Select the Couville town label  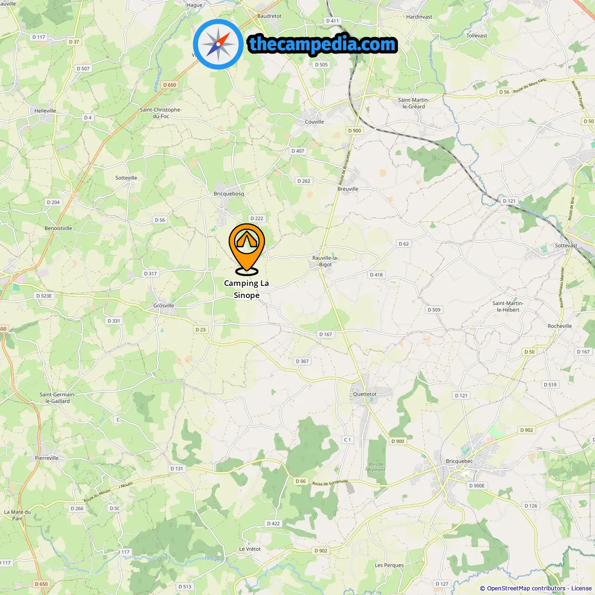click(x=315, y=122)
